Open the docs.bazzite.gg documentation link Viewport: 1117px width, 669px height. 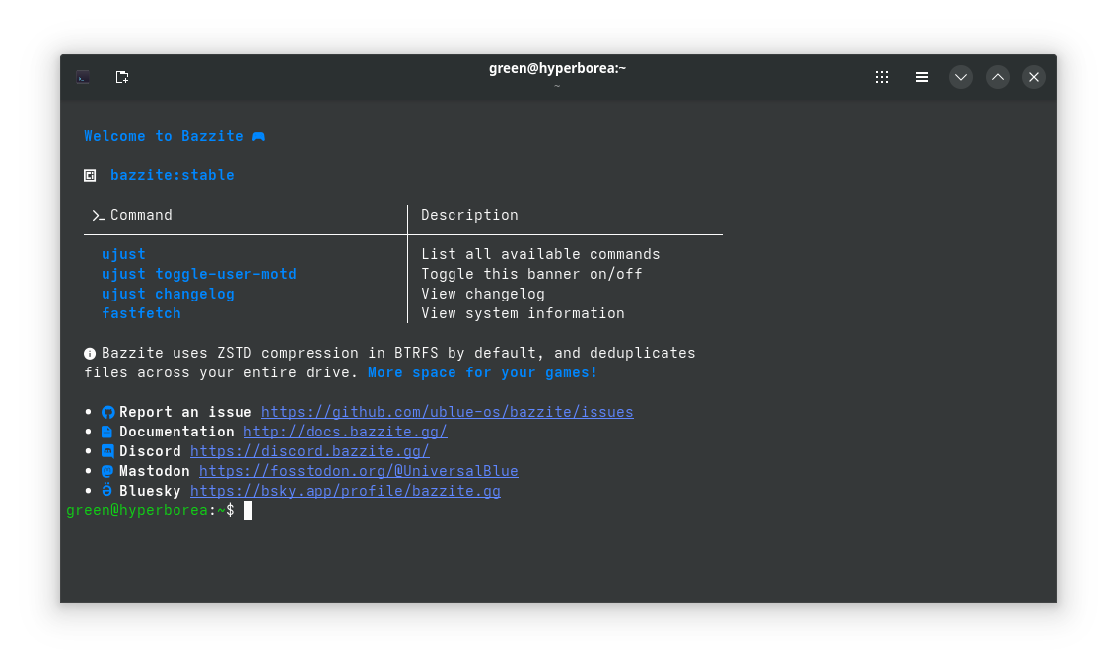click(345, 432)
